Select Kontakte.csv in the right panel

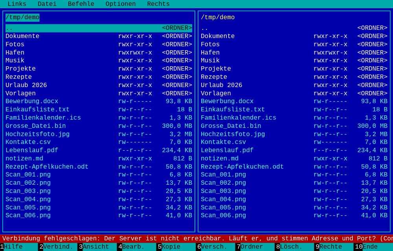(294, 142)
